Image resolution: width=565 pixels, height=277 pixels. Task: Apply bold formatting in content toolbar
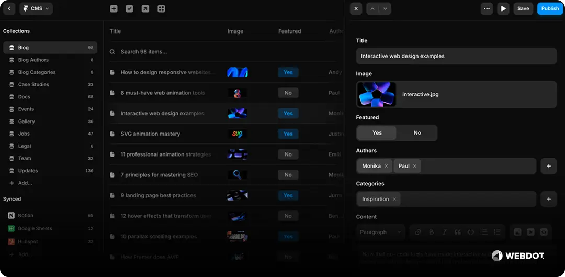(x=432, y=232)
